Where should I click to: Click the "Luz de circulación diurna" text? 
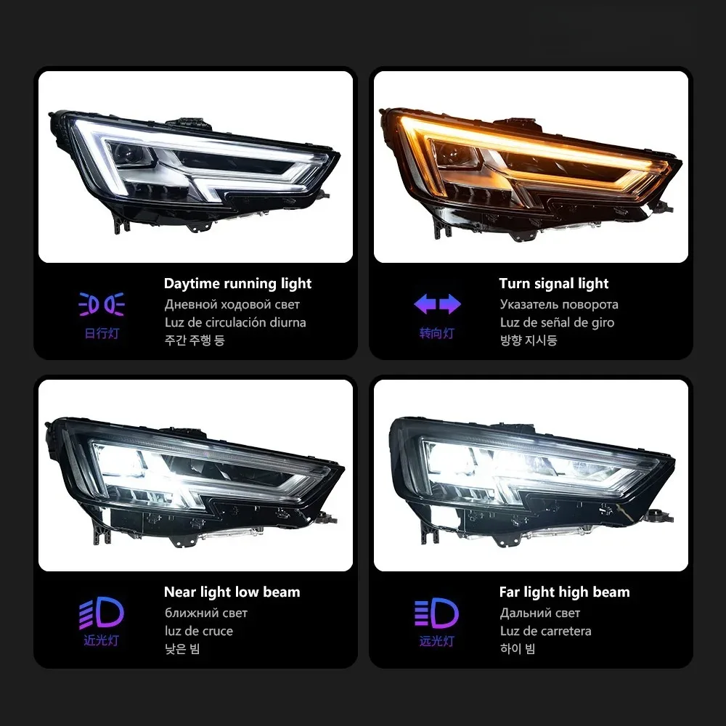(235, 322)
